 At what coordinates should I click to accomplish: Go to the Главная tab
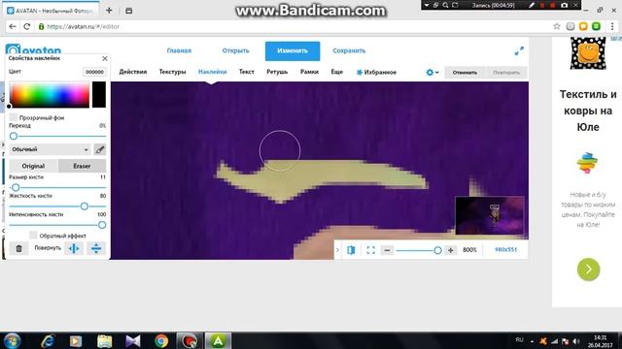coord(179,50)
